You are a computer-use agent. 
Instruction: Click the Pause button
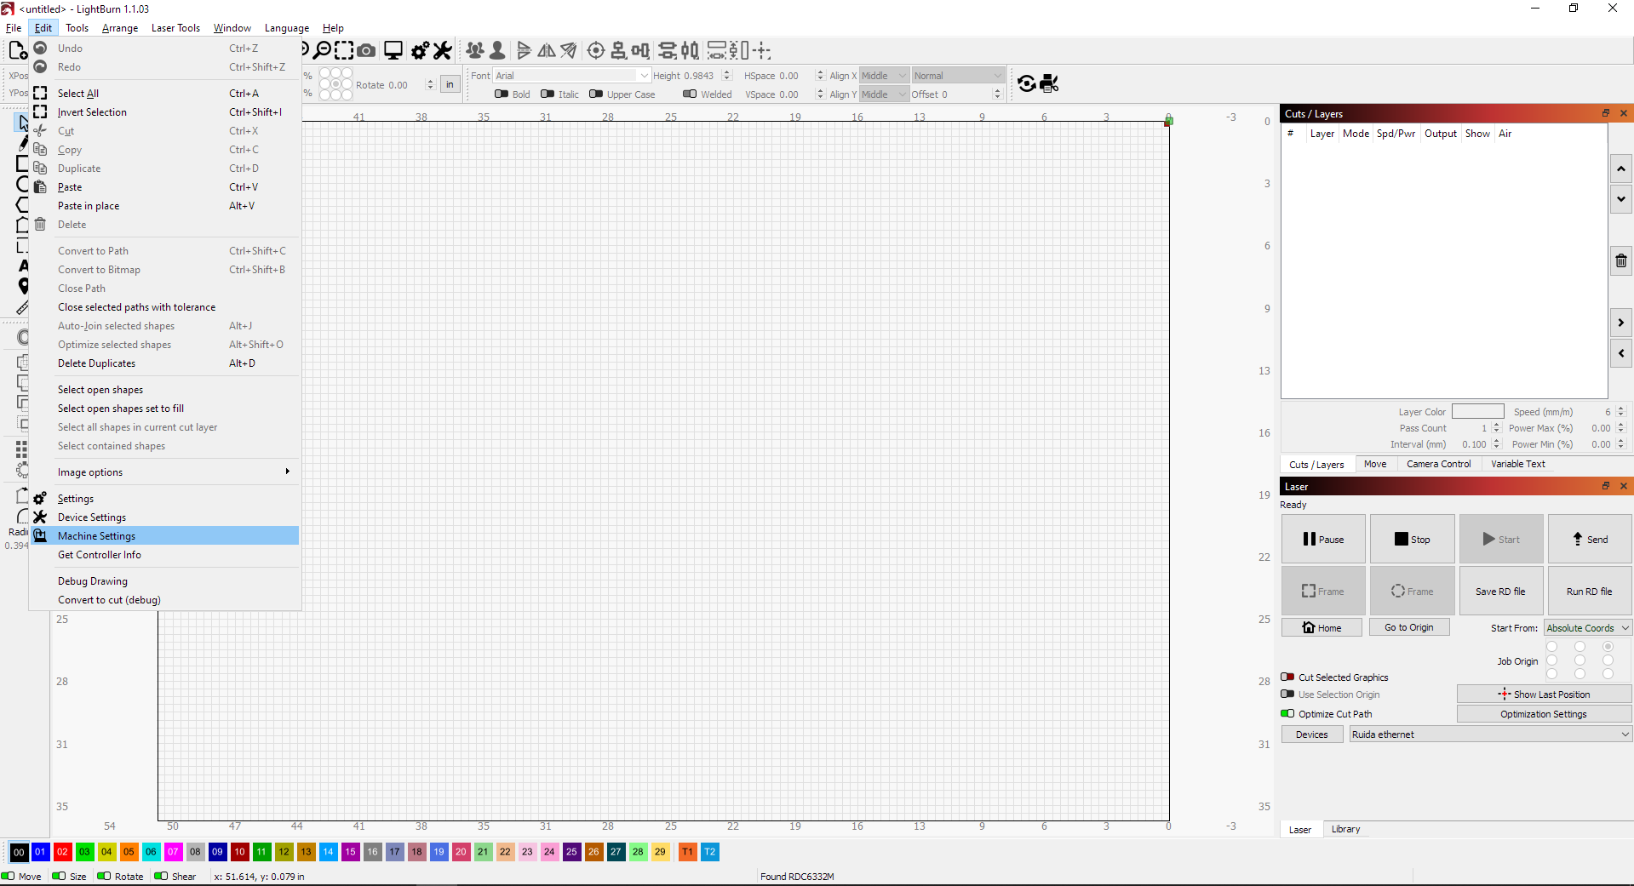point(1323,540)
